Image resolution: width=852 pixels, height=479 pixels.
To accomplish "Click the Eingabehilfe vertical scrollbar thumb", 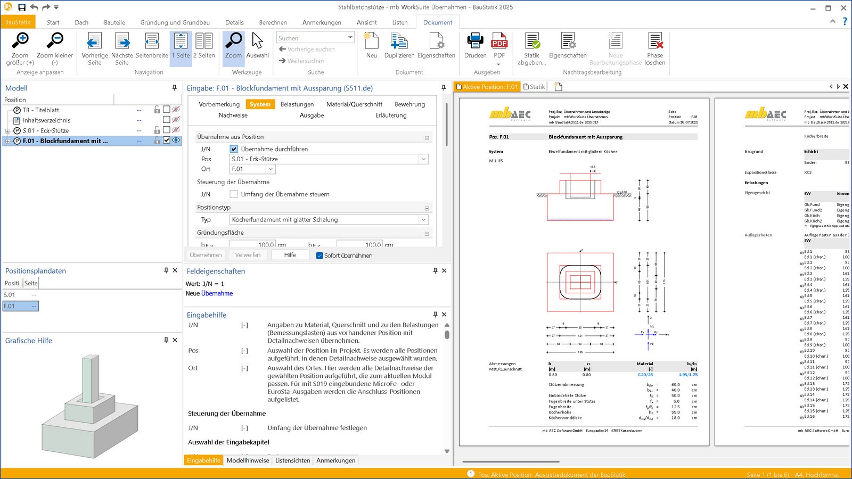I will pos(447,335).
